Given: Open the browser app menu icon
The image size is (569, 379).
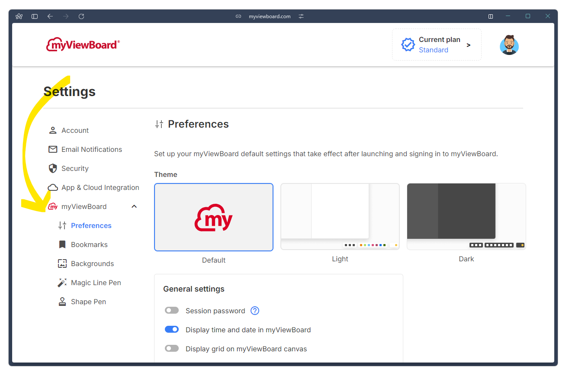Looking at the screenshot, I should coord(19,16).
